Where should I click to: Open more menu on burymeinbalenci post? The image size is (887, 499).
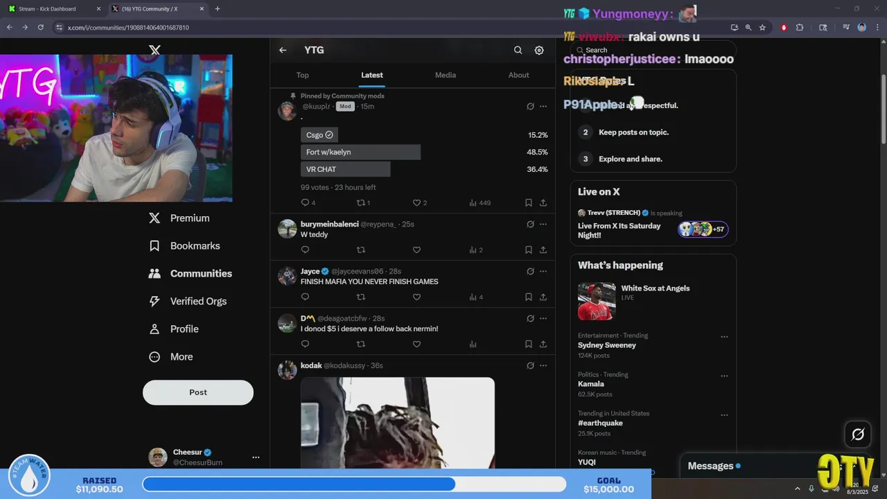(x=543, y=224)
